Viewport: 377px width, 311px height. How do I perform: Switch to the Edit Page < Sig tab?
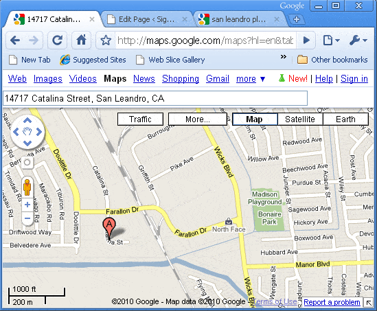[x=147, y=19]
